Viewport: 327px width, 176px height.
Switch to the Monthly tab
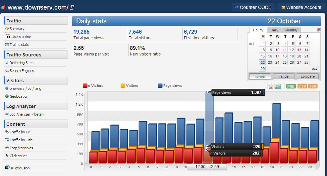coord(291,30)
